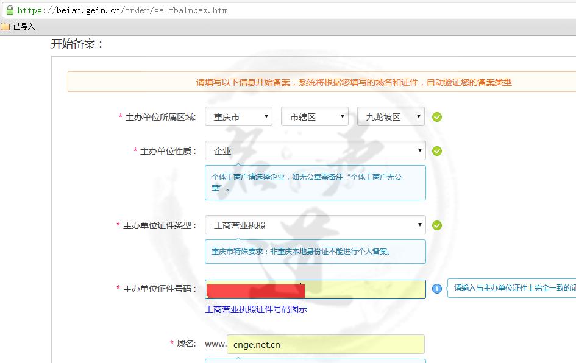Expand the 九龙坡区 county dropdown

(391, 116)
